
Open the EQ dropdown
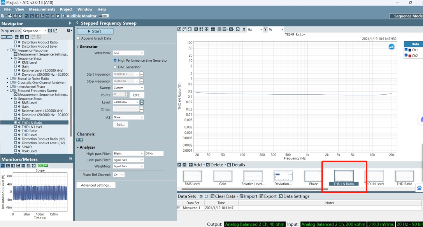click(x=128, y=117)
